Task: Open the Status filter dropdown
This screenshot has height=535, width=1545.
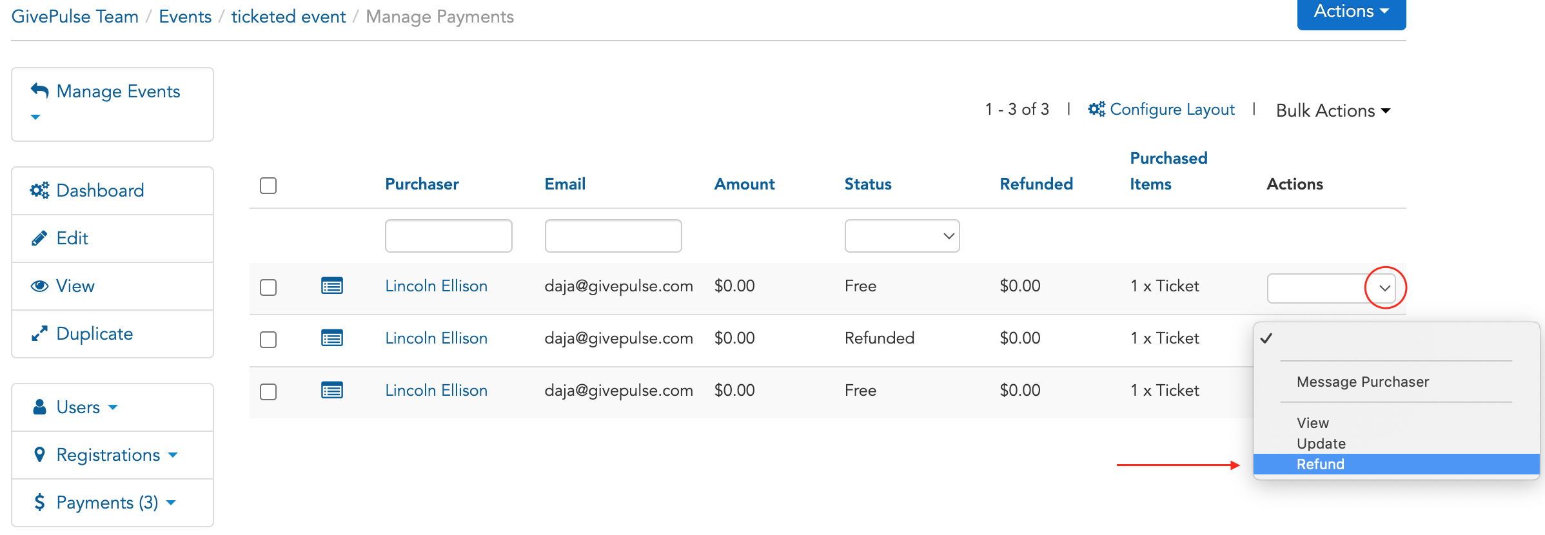Action: (902, 236)
